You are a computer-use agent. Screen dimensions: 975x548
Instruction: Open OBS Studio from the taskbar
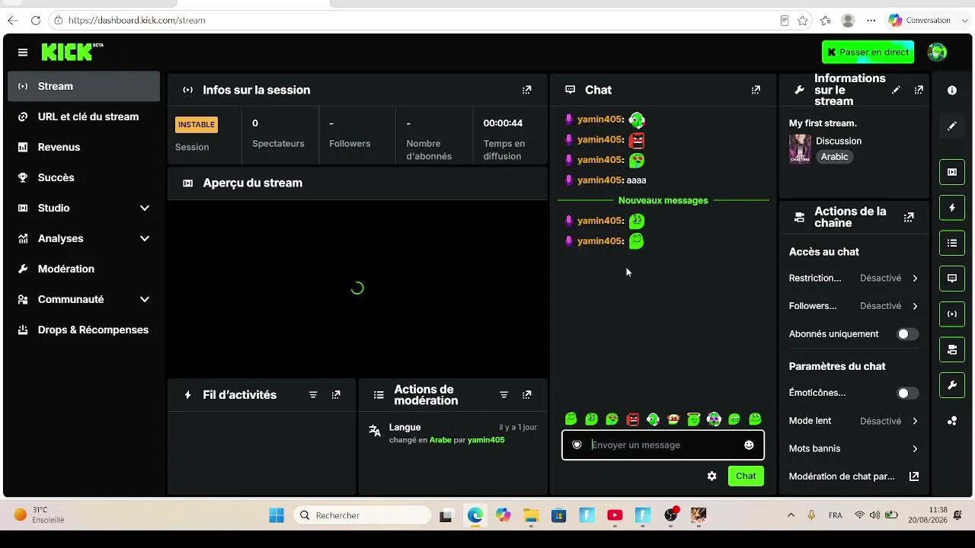[x=671, y=515]
